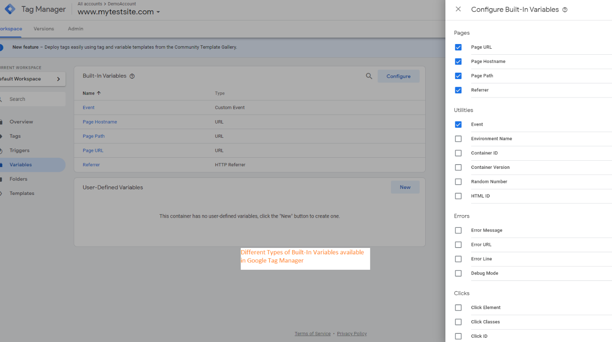Click the Triggers sidebar icon

[2, 150]
